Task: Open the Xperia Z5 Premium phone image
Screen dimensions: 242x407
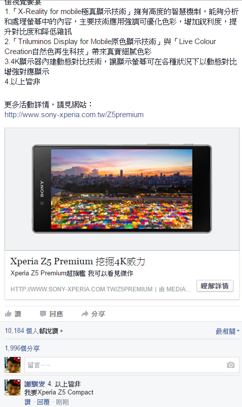Action: (x=122, y=189)
